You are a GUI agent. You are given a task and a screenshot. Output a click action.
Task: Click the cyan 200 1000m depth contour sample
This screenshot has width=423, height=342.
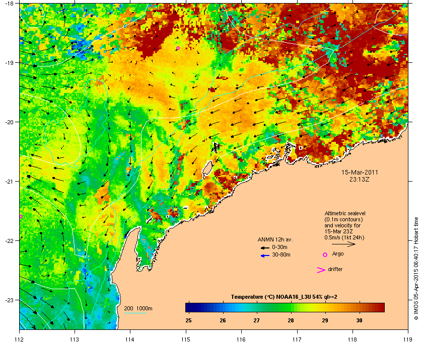(x=135, y=313)
